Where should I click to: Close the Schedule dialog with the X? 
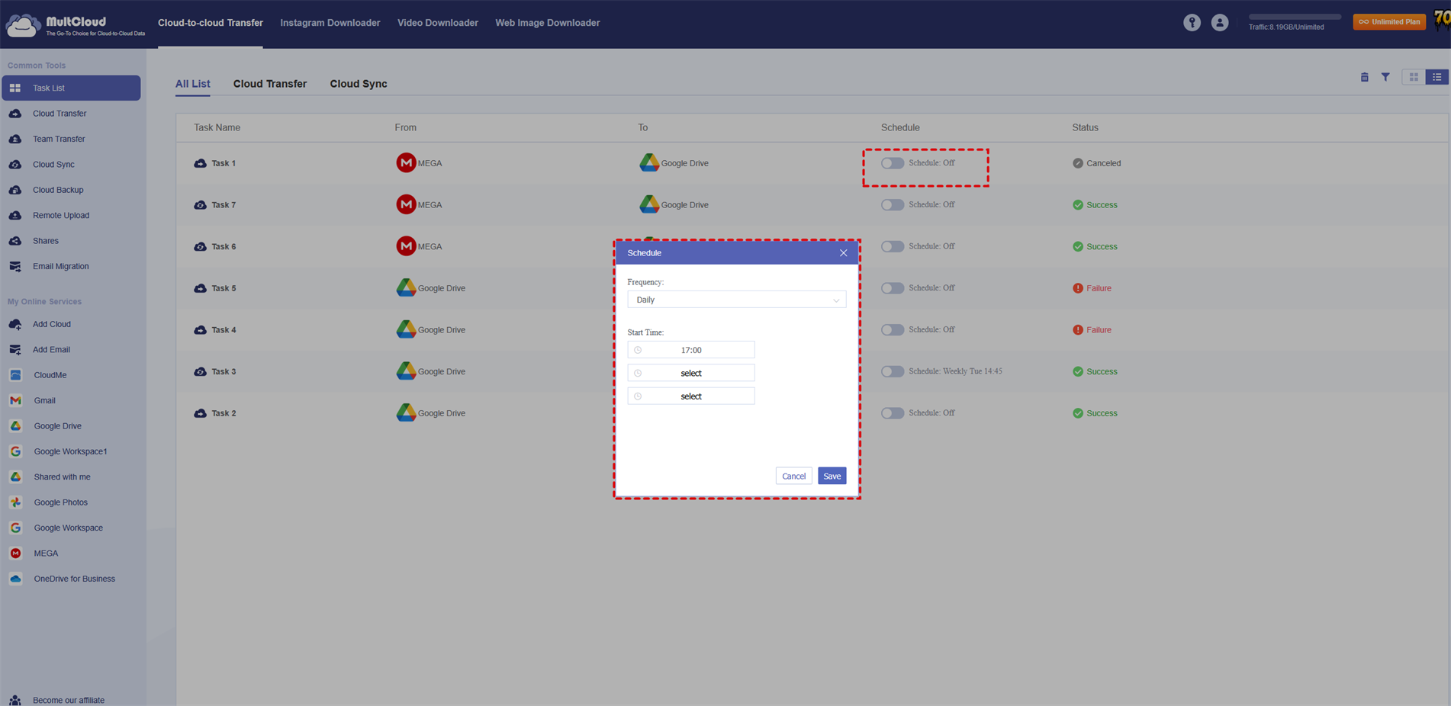click(x=843, y=253)
